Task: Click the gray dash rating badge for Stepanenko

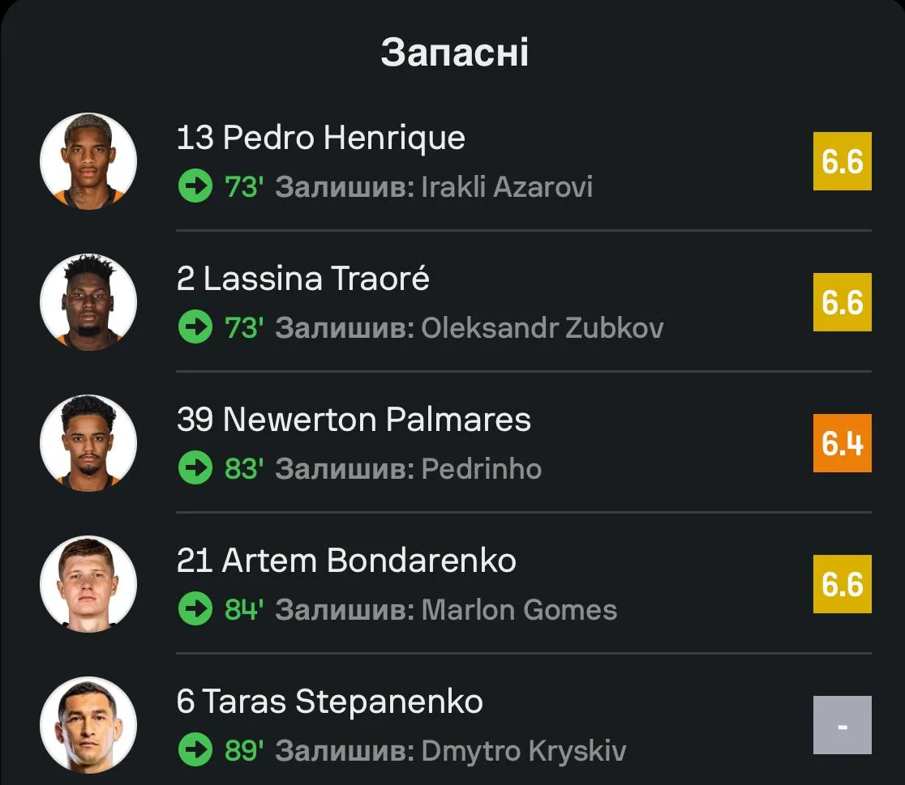Action: (842, 726)
